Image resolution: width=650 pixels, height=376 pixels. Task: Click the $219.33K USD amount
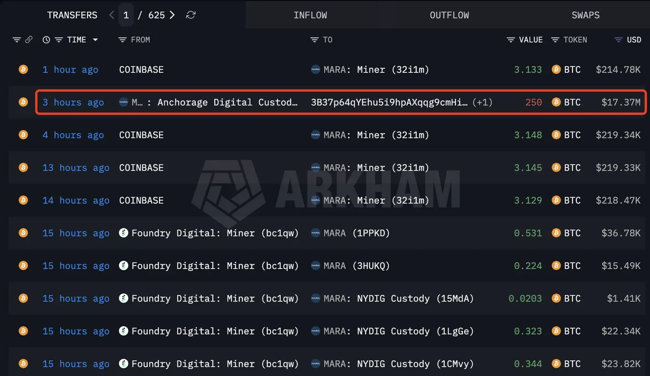[x=618, y=168]
